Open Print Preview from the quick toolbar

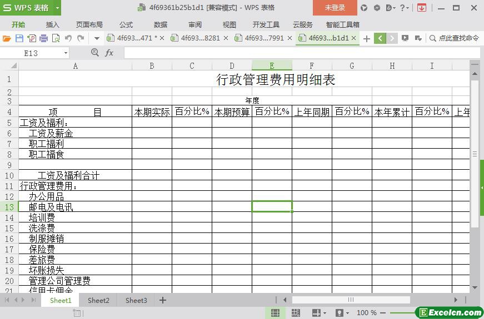pyautogui.click(x=56, y=38)
